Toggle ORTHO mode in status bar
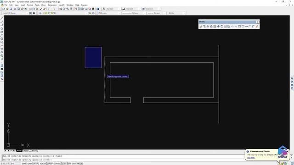 pos(36,164)
